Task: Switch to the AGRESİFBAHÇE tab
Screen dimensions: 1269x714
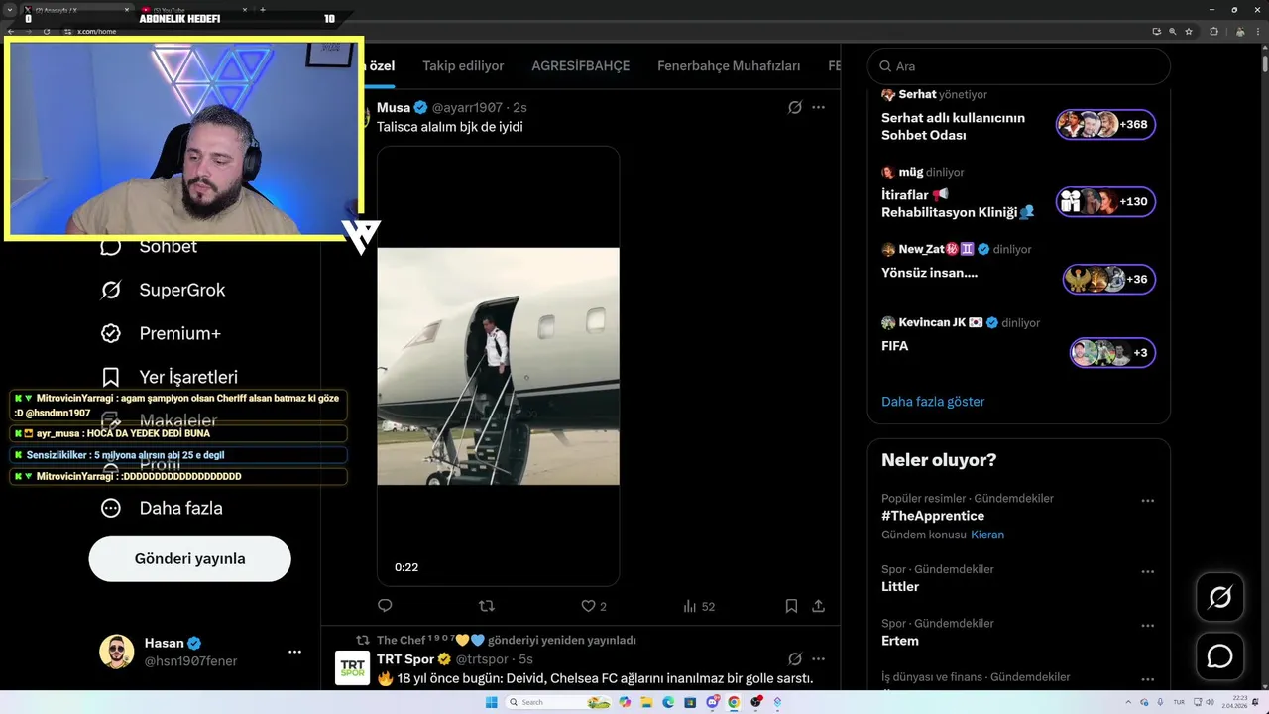Action: click(580, 66)
